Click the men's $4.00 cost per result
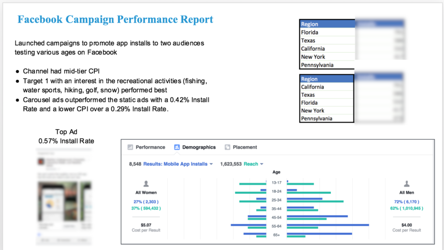The height and width of the screenshot is (250, 444). [x=406, y=225]
